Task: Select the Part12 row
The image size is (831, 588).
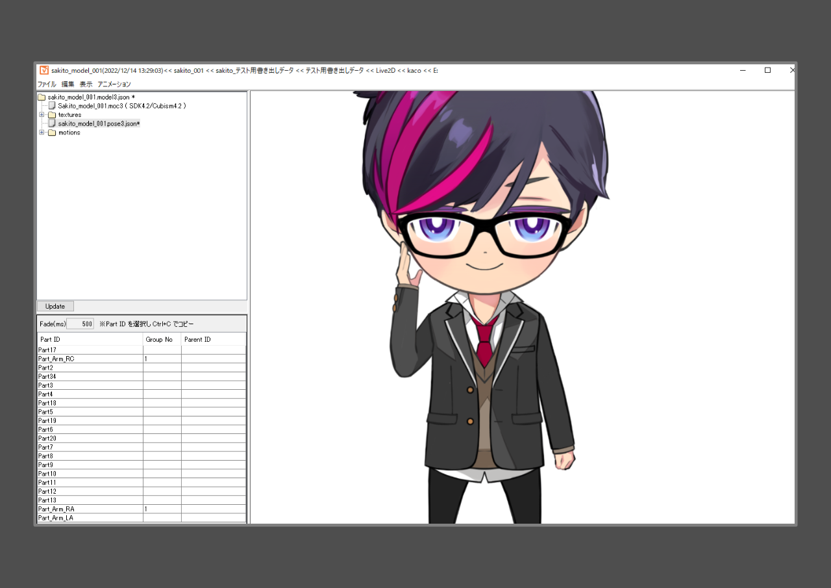Action: pyautogui.click(x=142, y=491)
